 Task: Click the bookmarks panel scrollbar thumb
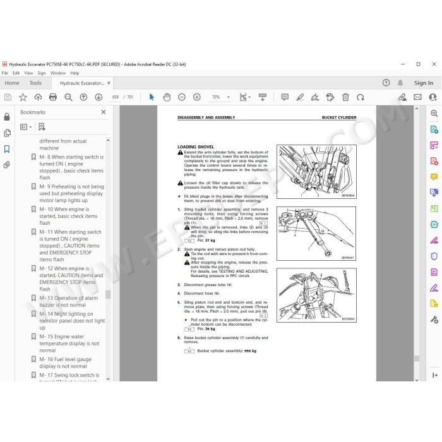(x=108, y=294)
